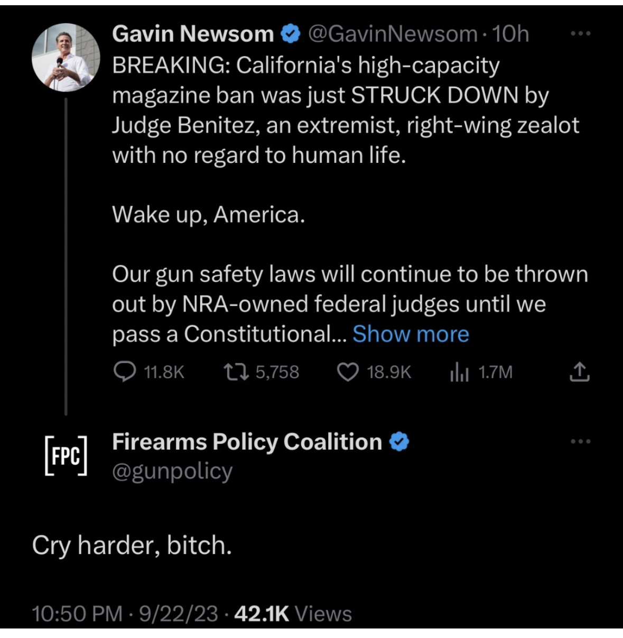Click Gavin Newsom's blue verified badge
The image size is (623, 638).
pos(290,34)
